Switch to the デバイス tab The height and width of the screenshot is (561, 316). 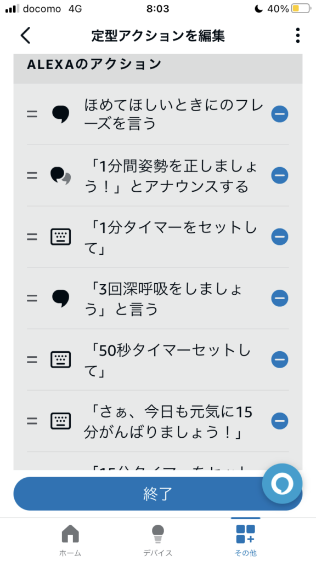(157, 540)
